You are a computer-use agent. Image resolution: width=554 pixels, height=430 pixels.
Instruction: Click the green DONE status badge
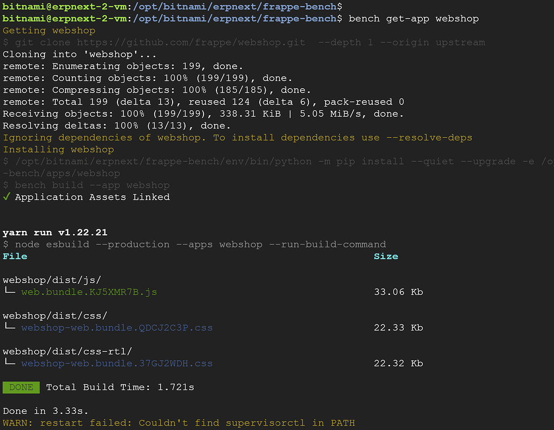click(x=21, y=387)
